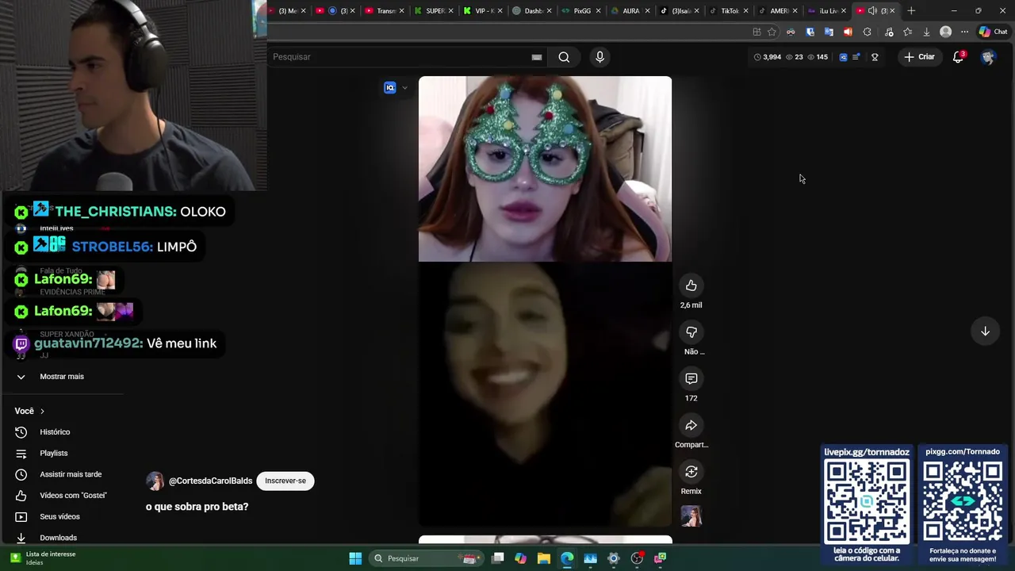Open Histórico in sidebar

[55, 432]
